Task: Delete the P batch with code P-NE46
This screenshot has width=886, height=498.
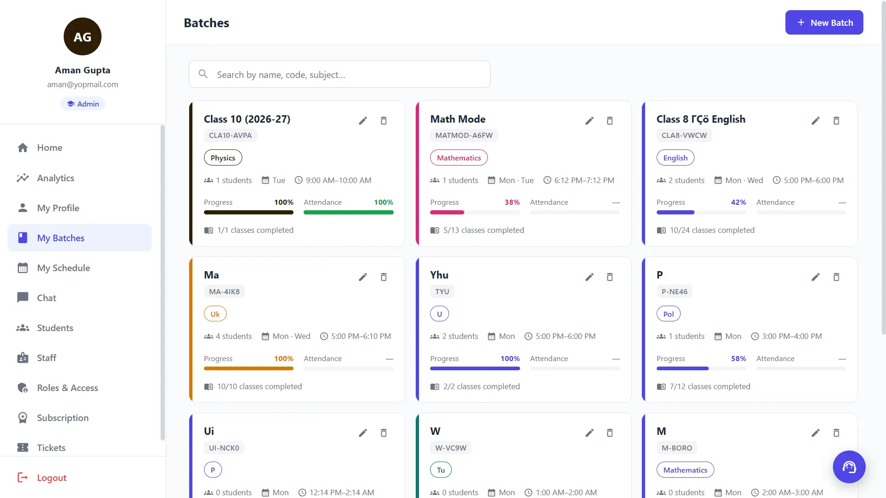Action: [x=836, y=277]
